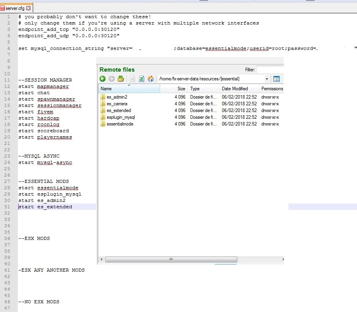Click the "--NO ESX MODS" comment line
The height and width of the screenshot is (312, 357).
[39, 302]
